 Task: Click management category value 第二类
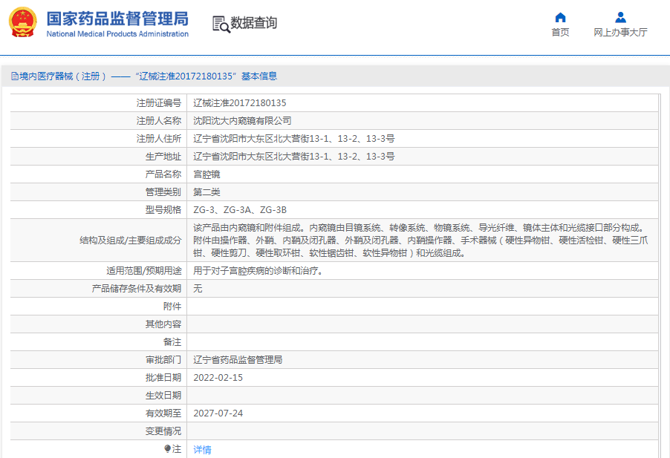click(x=206, y=192)
